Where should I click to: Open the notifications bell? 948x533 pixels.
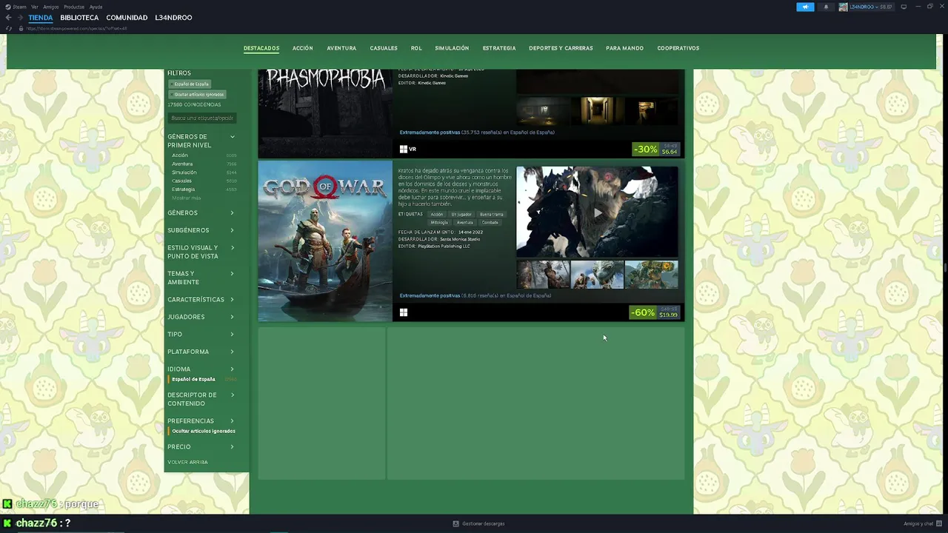tap(826, 7)
